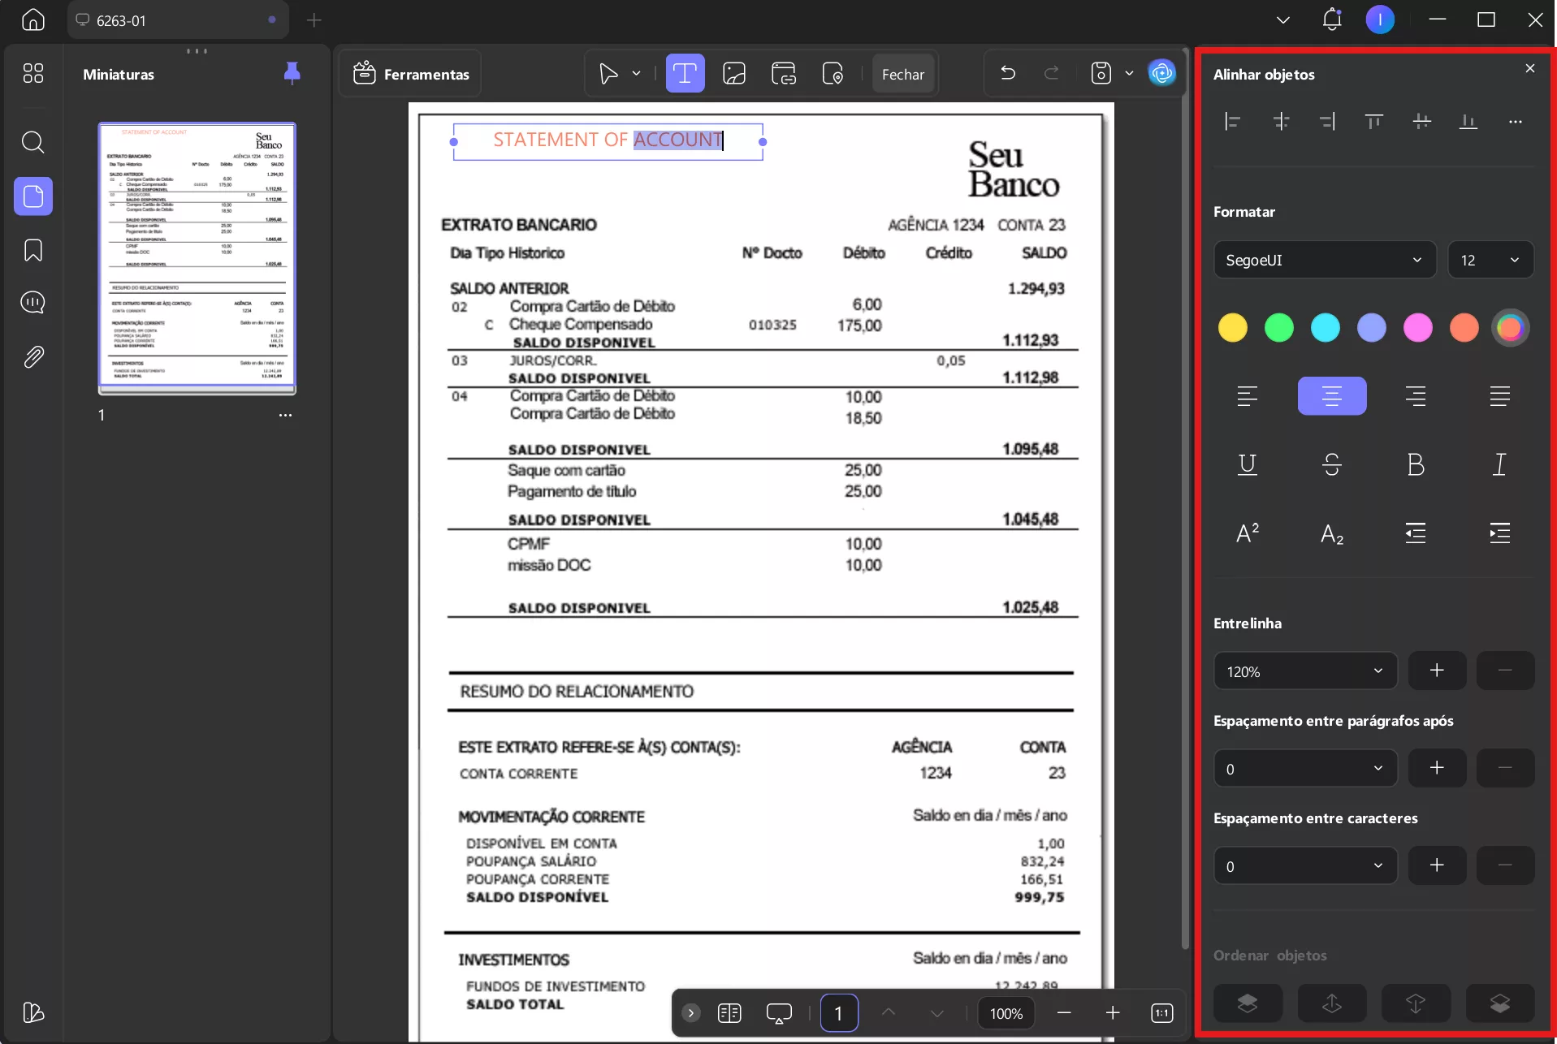Open the attachments paperclip icon

(x=32, y=356)
